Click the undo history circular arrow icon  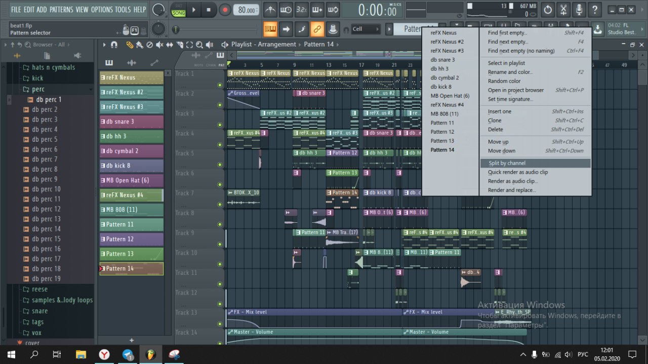pyautogui.click(x=548, y=9)
